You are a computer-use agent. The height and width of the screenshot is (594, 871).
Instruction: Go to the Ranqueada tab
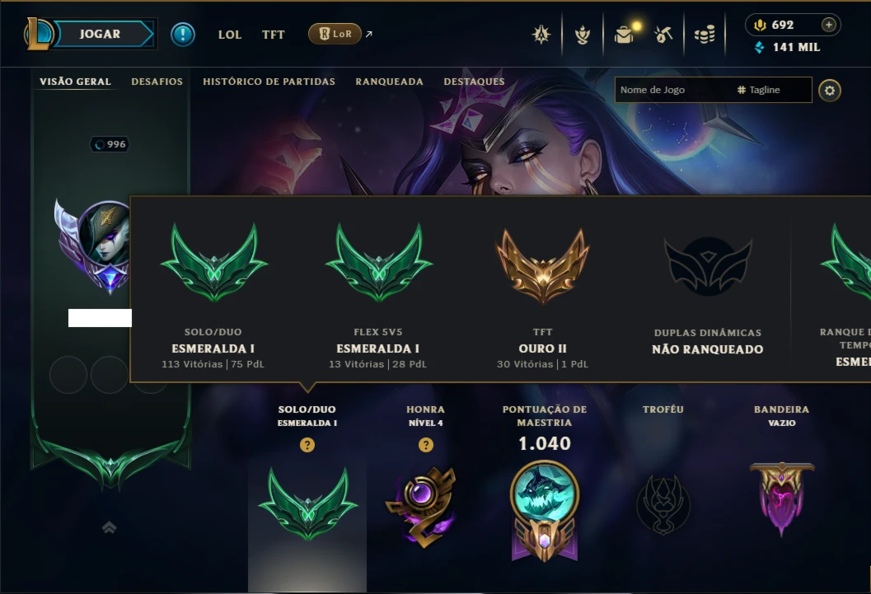click(x=390, y=82)
